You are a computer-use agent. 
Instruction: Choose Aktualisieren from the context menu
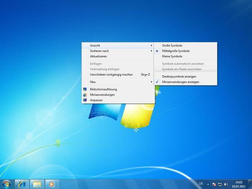(118, 56)
